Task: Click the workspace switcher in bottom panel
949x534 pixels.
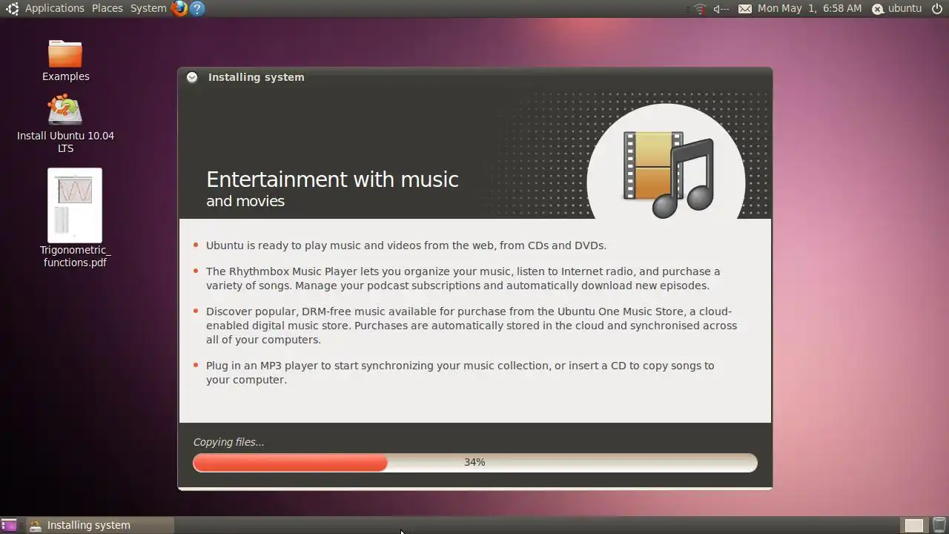Action: 914,525
